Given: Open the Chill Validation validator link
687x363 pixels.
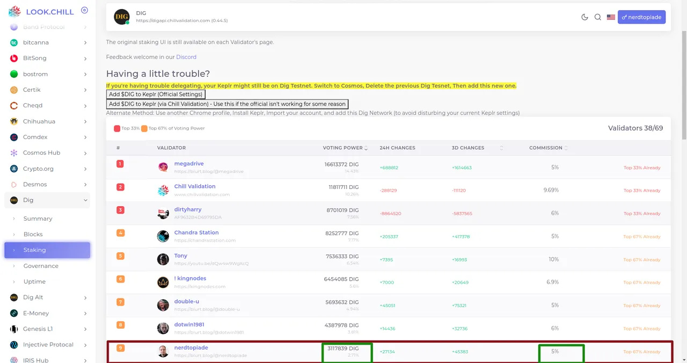Looking at the screenshot, I should click(195, 186).
